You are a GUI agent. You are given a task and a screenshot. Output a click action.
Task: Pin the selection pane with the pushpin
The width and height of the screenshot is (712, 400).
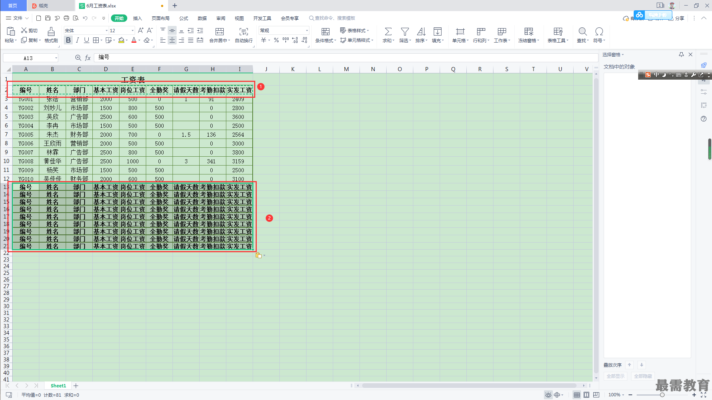point(681,54)
